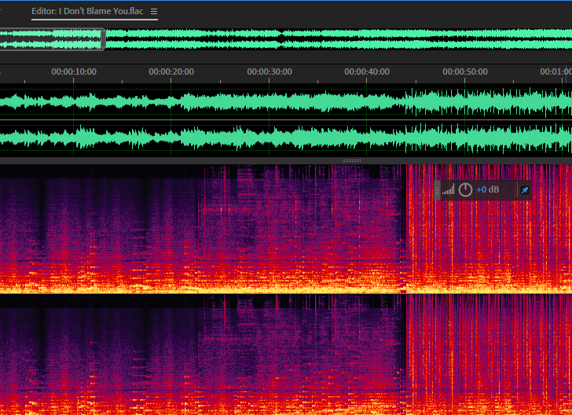The image size is (572, 415).
Task: Click inside the zoom navigator selection box
Action: (x=51, y=39)
